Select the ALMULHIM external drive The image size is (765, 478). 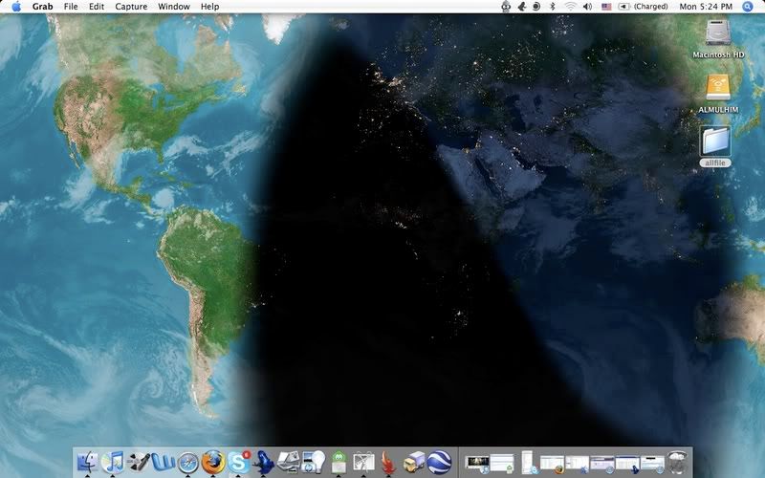[718, 88]
